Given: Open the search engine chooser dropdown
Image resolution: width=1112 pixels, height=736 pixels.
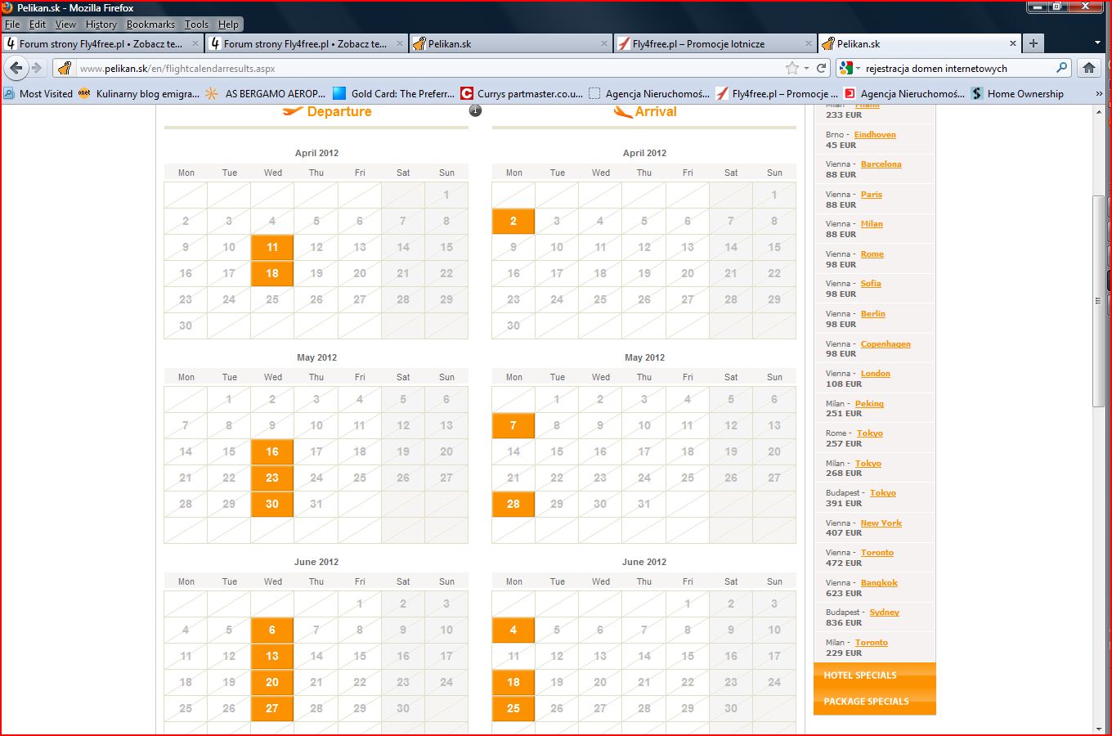Looking at the screenshot, I should [850, 68].
